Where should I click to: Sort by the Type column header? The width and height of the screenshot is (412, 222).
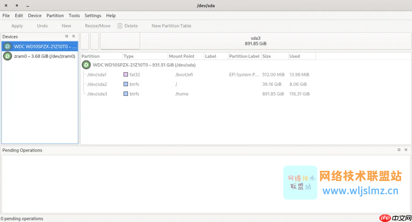coord(145,56)
